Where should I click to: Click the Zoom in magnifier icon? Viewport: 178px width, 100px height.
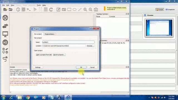[x=85, y=9]
